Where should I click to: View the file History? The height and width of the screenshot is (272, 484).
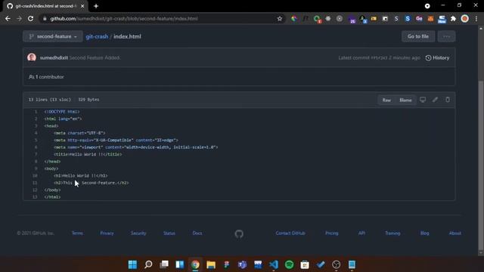coord(437,57)
